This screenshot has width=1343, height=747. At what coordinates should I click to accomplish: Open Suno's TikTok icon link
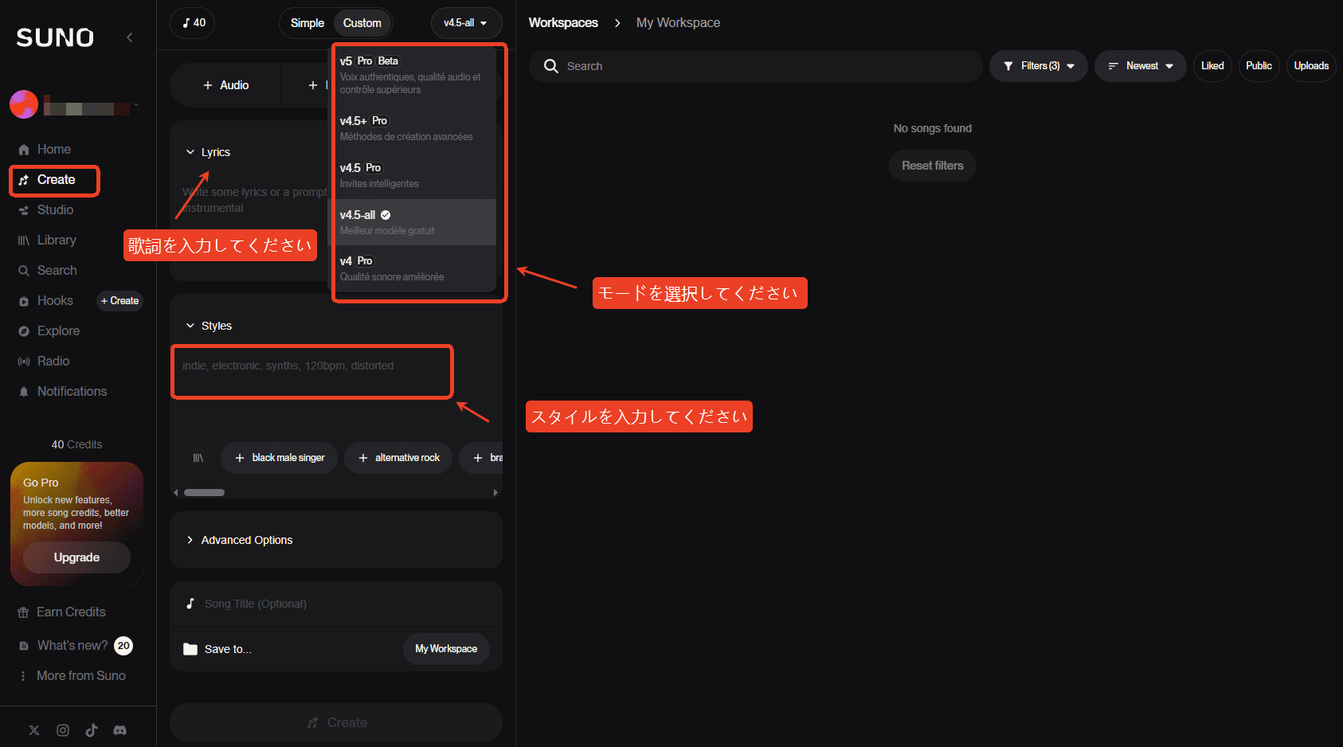pos(92,730)
